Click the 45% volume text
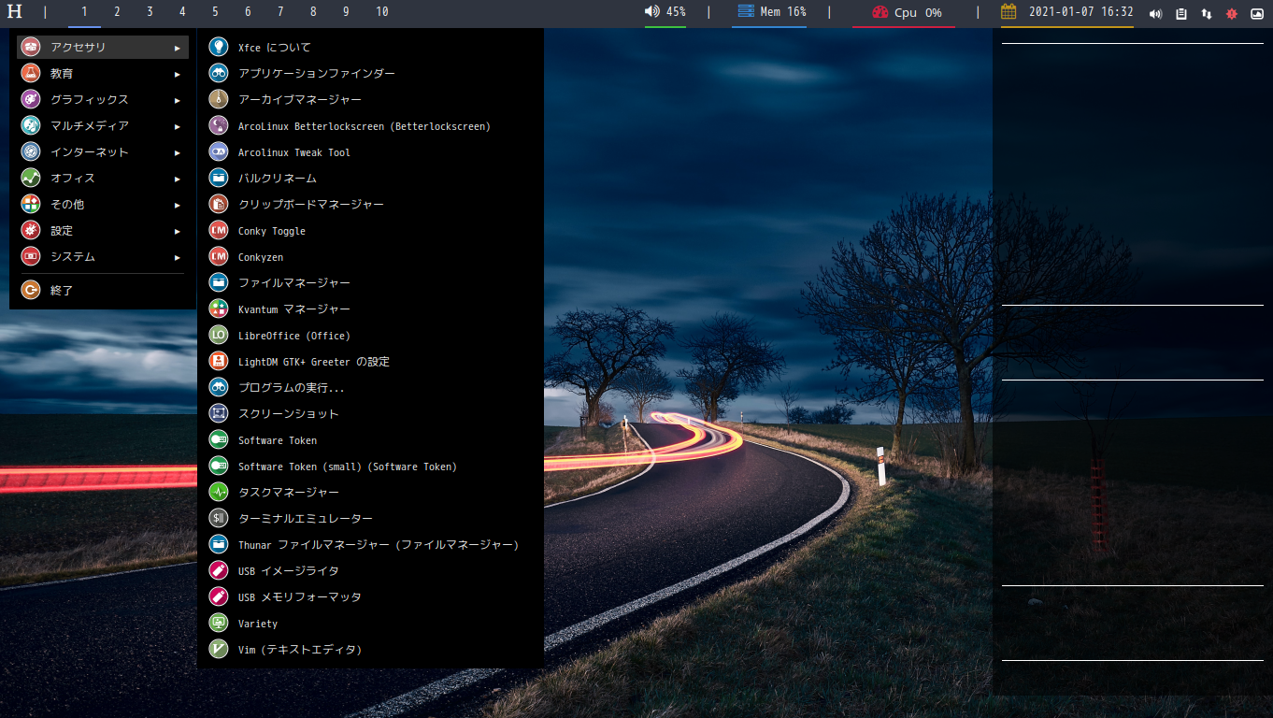The width and height of the screenshot is (1273, 718). tap(676, 12)
